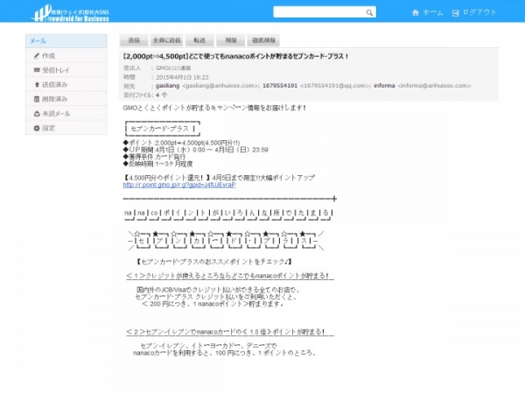The width and height of the screenshot is (525, 394).
Task: Click the email subject line nanacoポイント
Action: 235,56
